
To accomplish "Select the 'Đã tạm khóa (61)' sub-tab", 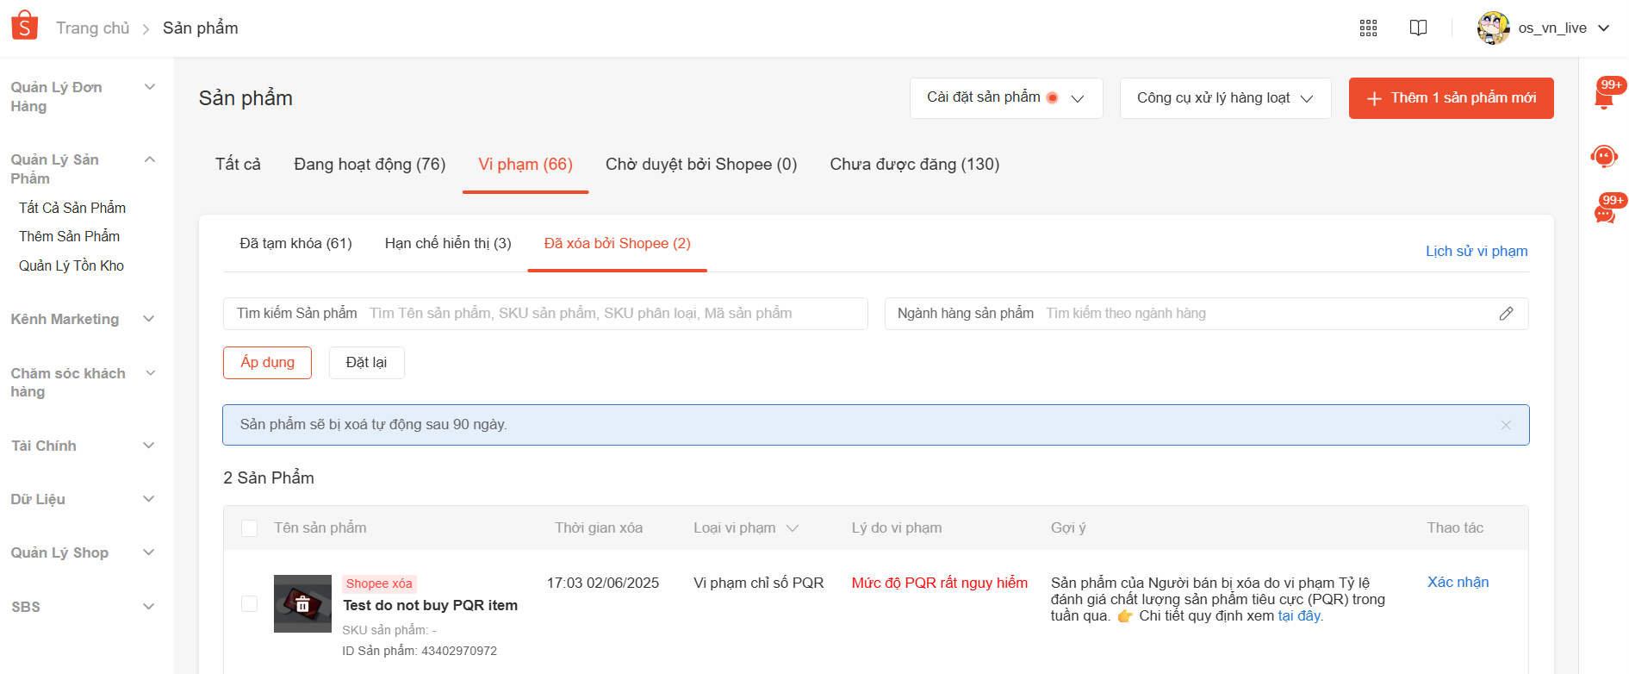I will (295, 244).
